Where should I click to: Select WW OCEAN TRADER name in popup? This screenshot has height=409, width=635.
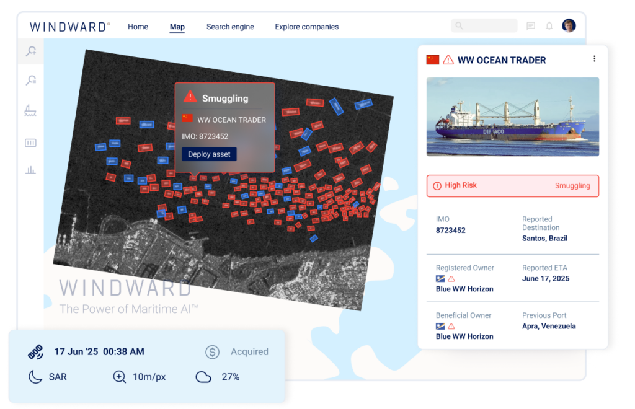pos(231,120)
